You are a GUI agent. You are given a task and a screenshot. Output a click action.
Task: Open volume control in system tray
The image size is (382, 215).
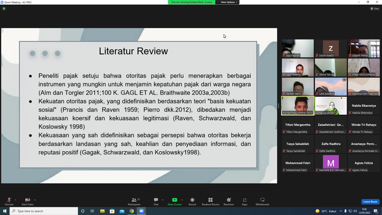click(x=355, y=211)
